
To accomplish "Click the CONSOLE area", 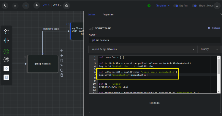I will [155, 103].
